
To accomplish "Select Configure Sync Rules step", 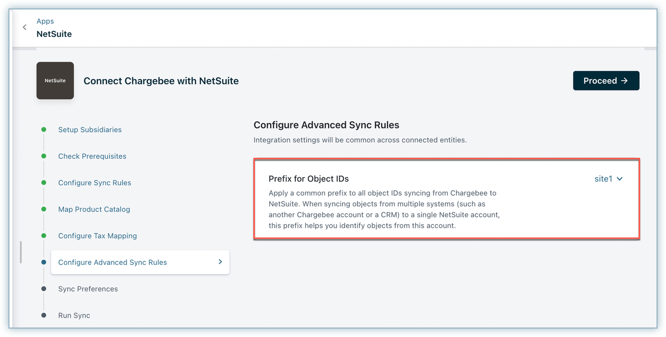I will pos(95,183).
